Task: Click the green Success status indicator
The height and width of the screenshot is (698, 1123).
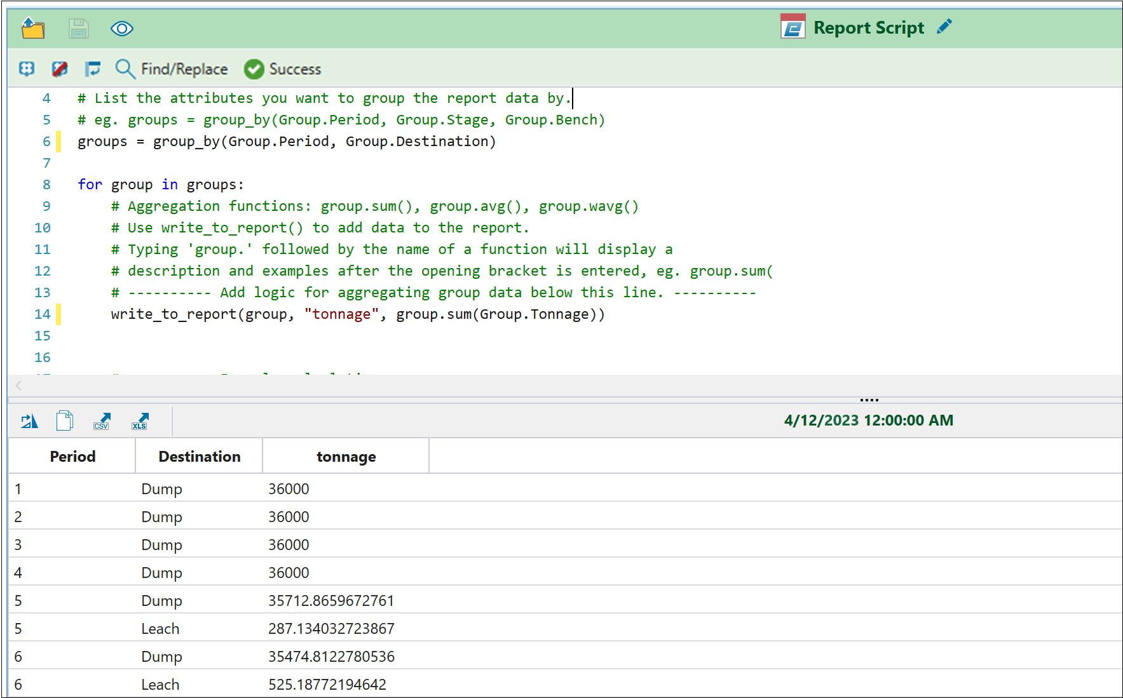Action: 283,69
